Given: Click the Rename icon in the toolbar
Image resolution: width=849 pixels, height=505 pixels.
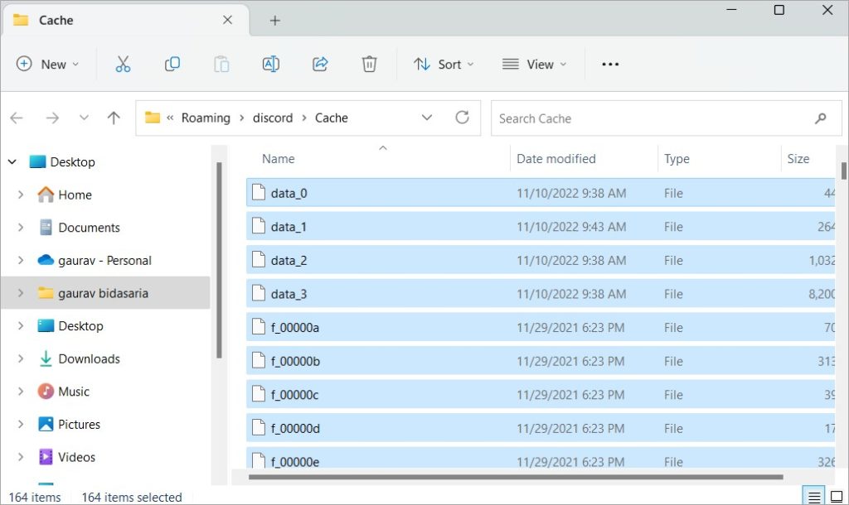Looking at the screenshot, I should 271,65.
